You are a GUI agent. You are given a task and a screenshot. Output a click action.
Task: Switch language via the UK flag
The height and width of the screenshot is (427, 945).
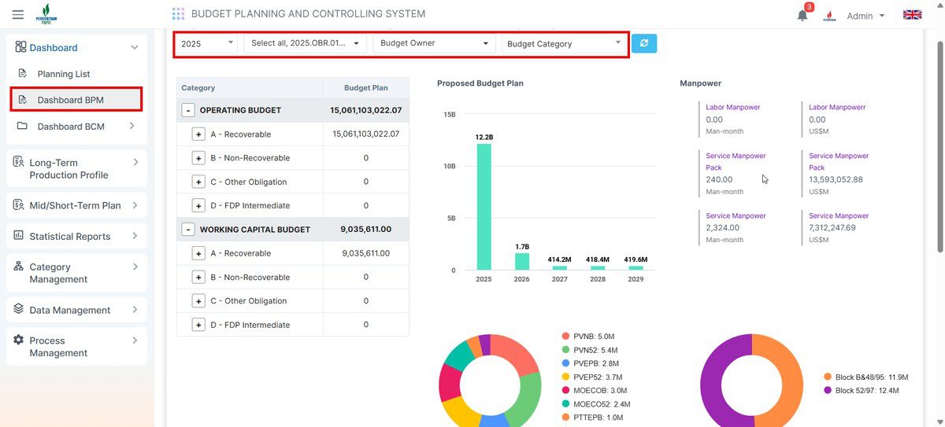point(912,15)
